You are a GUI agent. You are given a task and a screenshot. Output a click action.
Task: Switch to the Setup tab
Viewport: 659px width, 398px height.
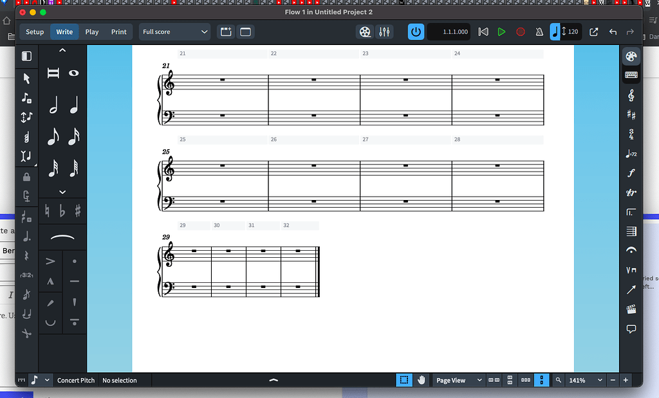pos(35,31)
